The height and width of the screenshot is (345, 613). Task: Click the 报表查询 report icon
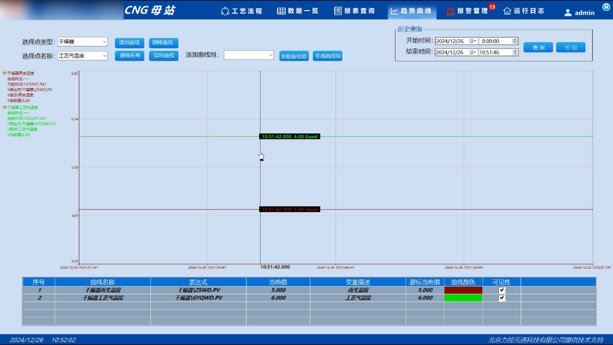tap(337, 11)
